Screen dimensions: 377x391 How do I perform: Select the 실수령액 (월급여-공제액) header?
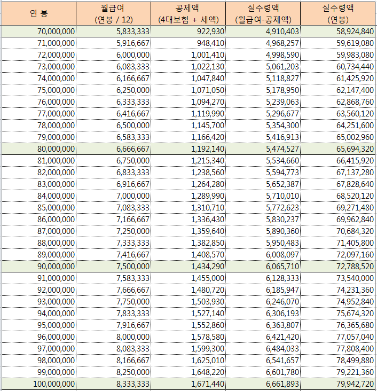click(x=263, y=13)
